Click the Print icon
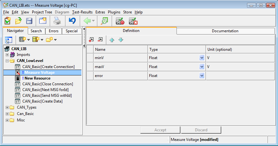The width and height of the screenshot is (278, 146). [x=57, y=21]
